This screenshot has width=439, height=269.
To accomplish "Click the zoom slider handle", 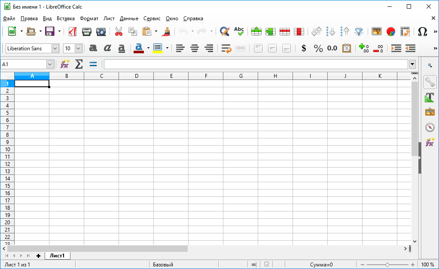I will pyautogui.click(x=387, y=265).
